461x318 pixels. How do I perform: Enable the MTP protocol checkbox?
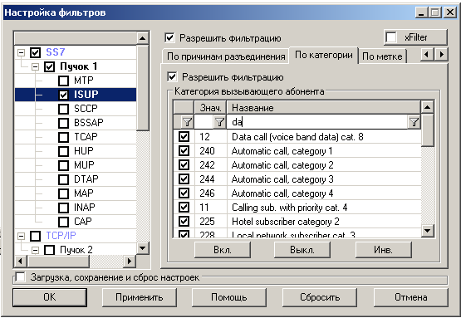click(63, 81)
